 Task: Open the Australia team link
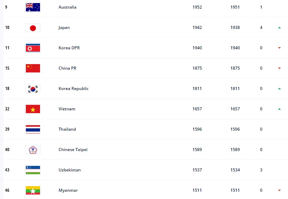coord(67,7)
